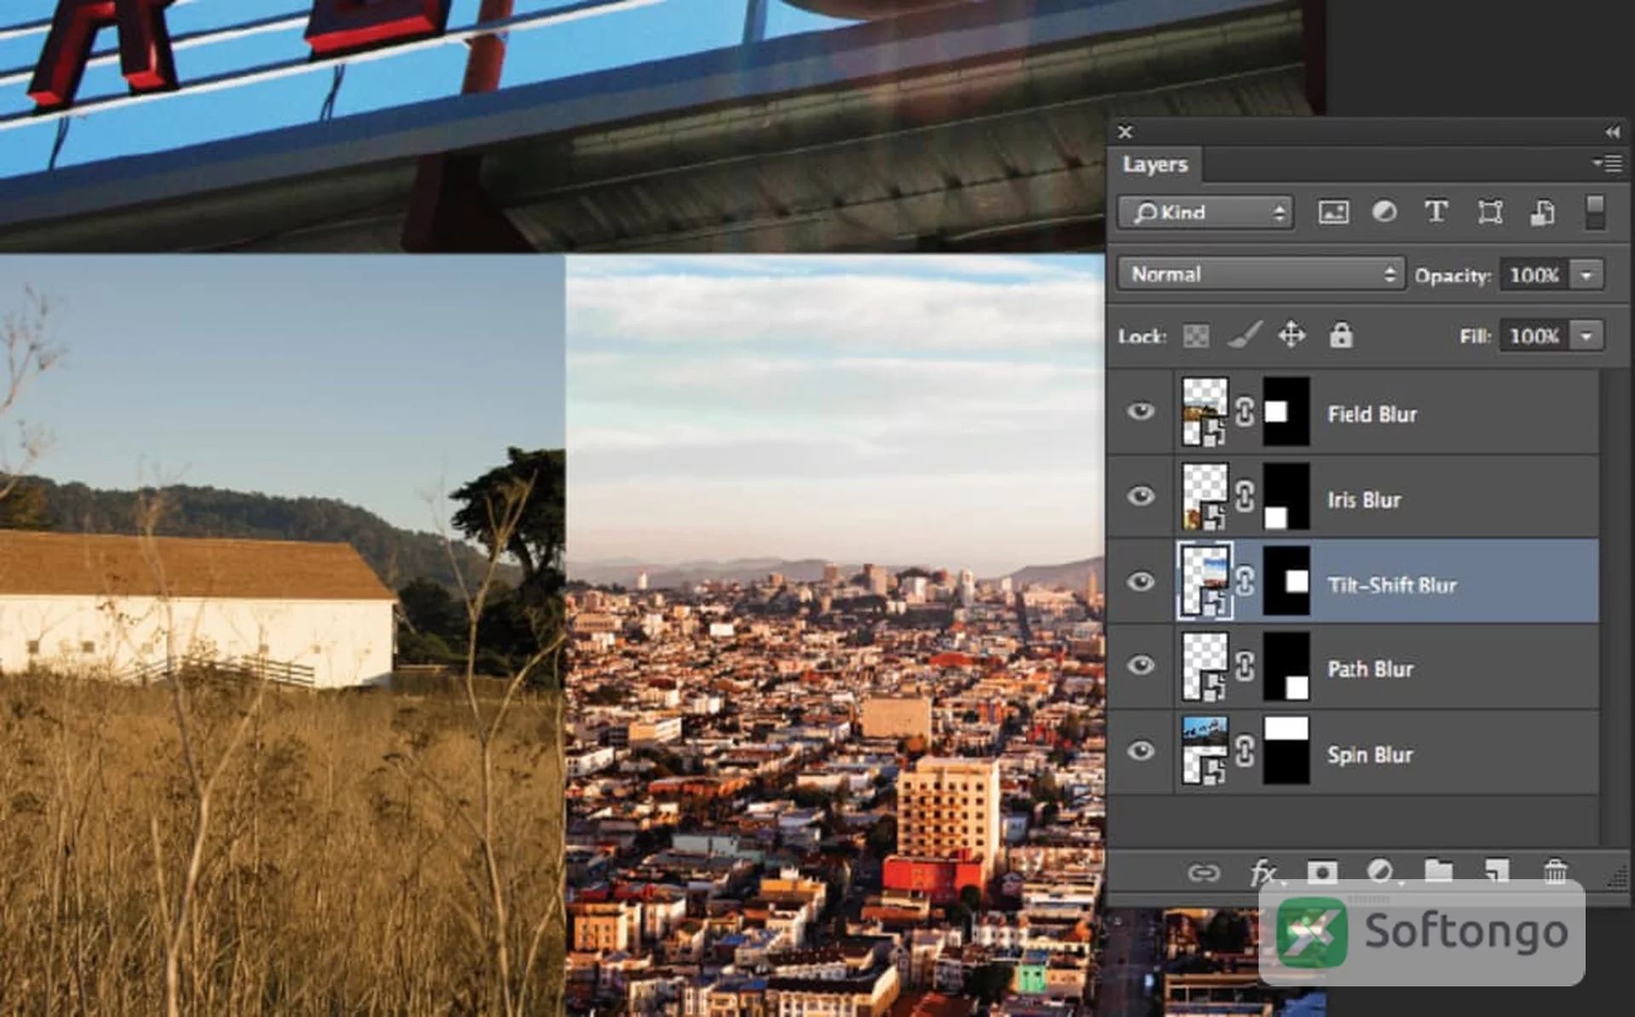The height and width of the screenshot is (1017, 1635).
Task: Select the Field Blur layer mask thumbnail
Action: click(1286, 412)
